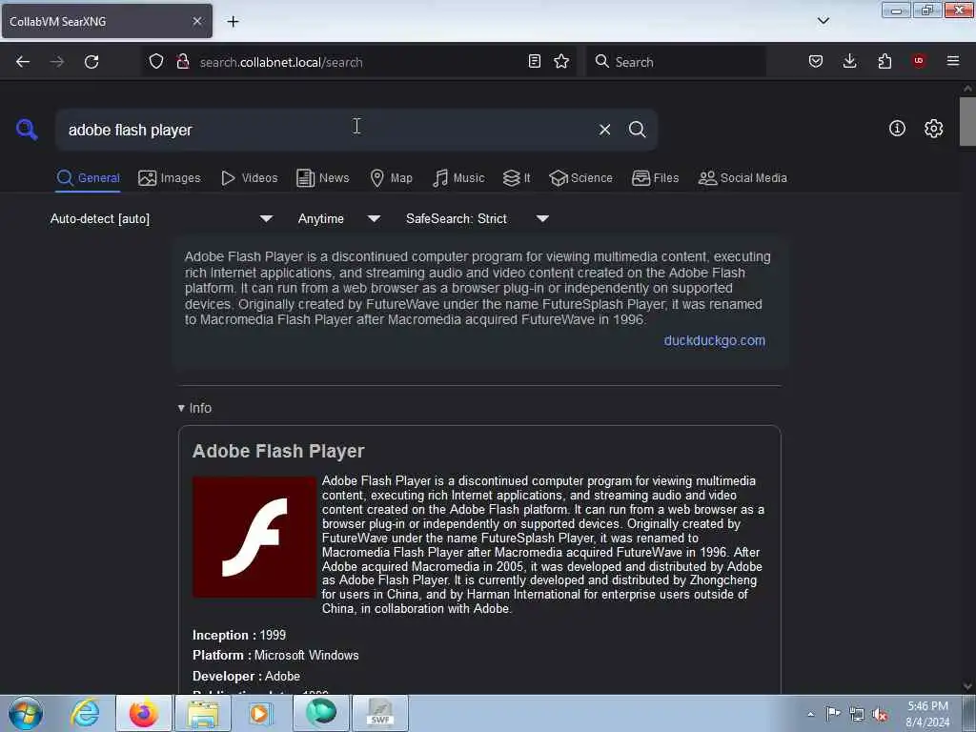Switch to the Images category
This screenshot has height=732, width=976.
pos(170,178)
